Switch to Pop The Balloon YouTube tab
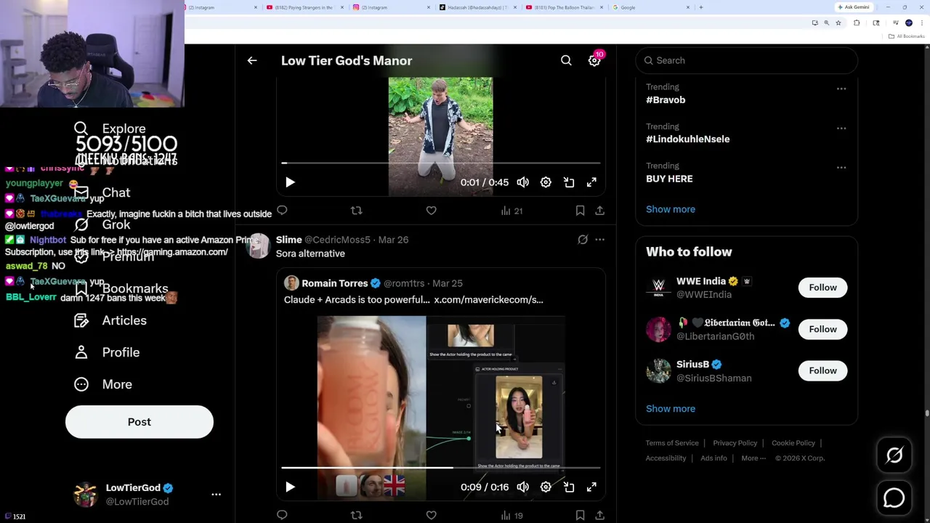Viewport: 930px width, 523px height. pyautogui.click(x=563, y=7)
